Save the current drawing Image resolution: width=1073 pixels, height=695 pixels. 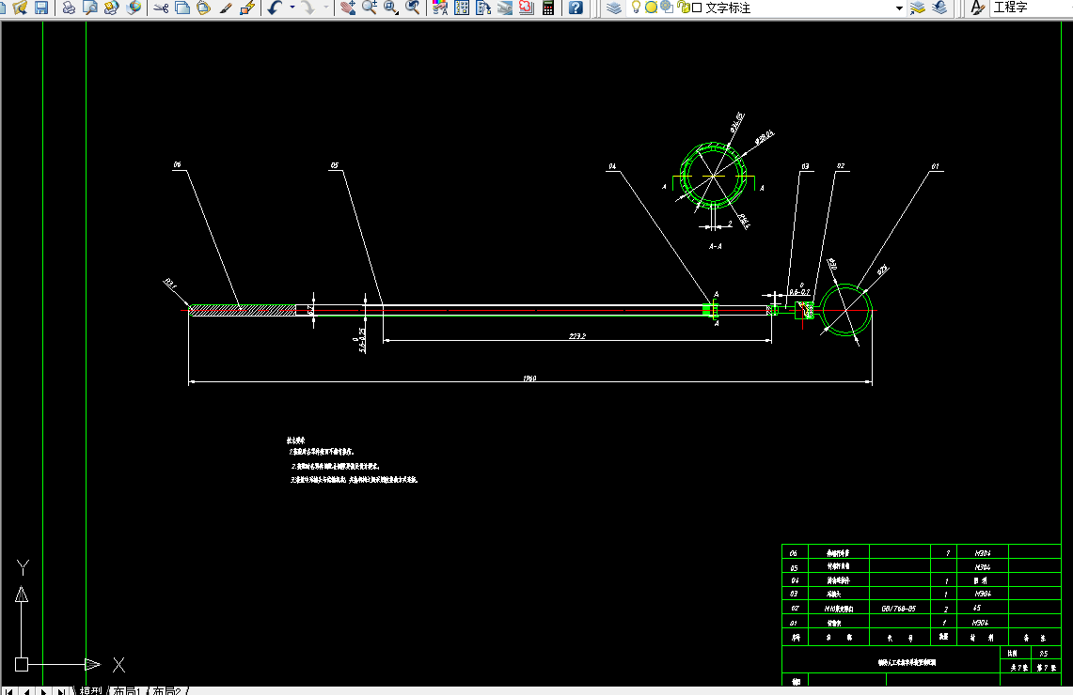[41, 8]
